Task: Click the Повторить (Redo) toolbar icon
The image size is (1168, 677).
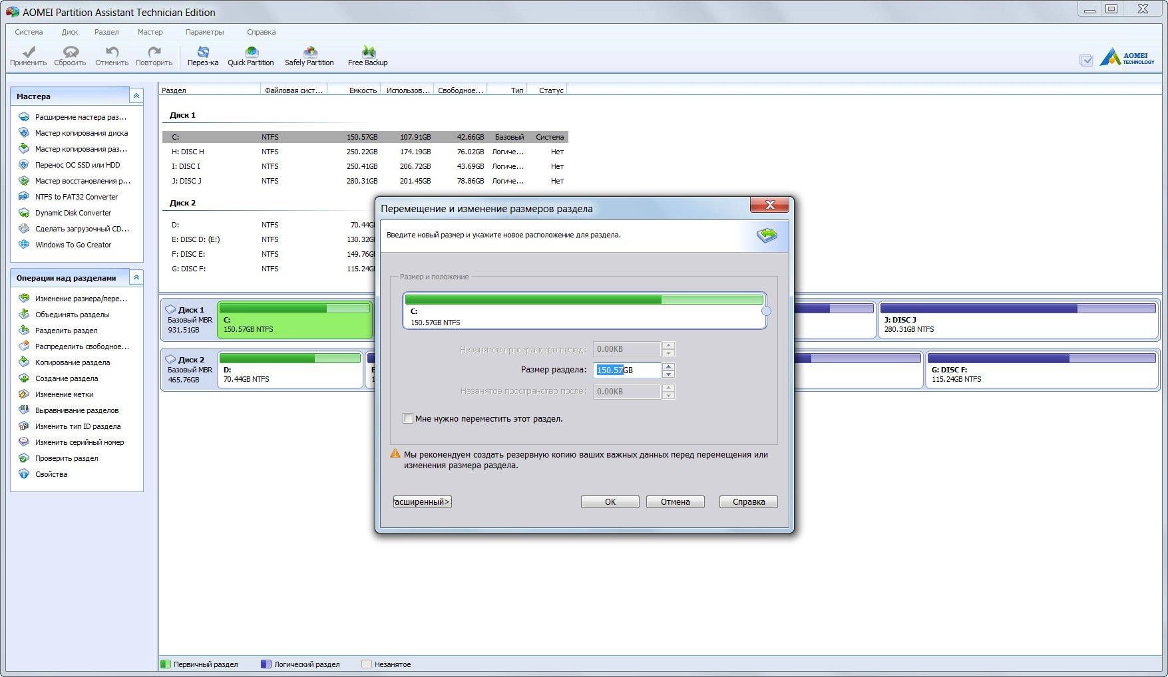Action: pos(154,56)
